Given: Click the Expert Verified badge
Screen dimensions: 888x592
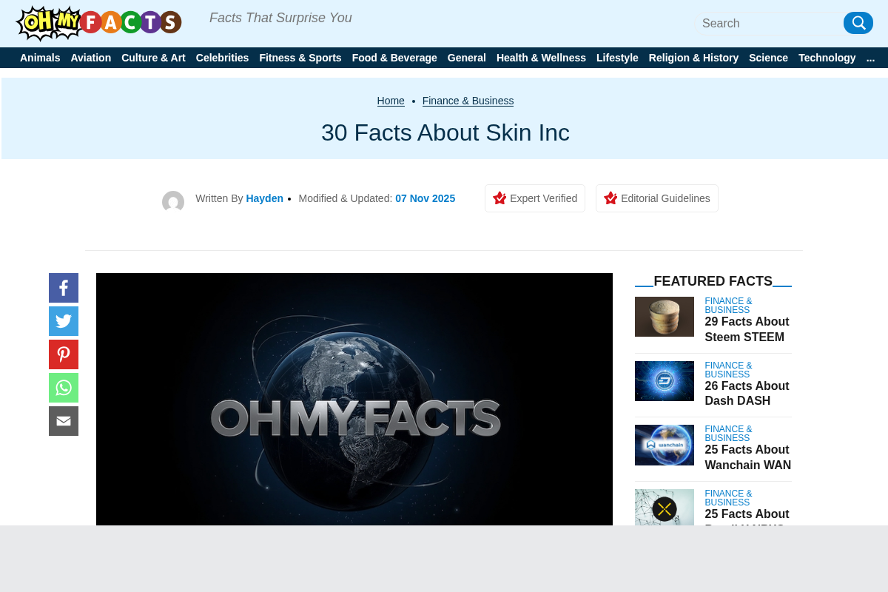Looking at the screenshot, I should click(x=534, y=198).
